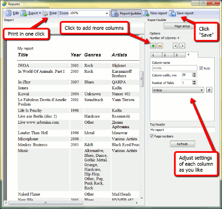Viewport: 222px width, 209px height.
Task: Click the Reports window app icon
Action: click(4, 4)
